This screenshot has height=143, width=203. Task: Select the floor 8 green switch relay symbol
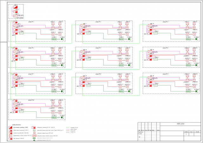pos(88,85)
